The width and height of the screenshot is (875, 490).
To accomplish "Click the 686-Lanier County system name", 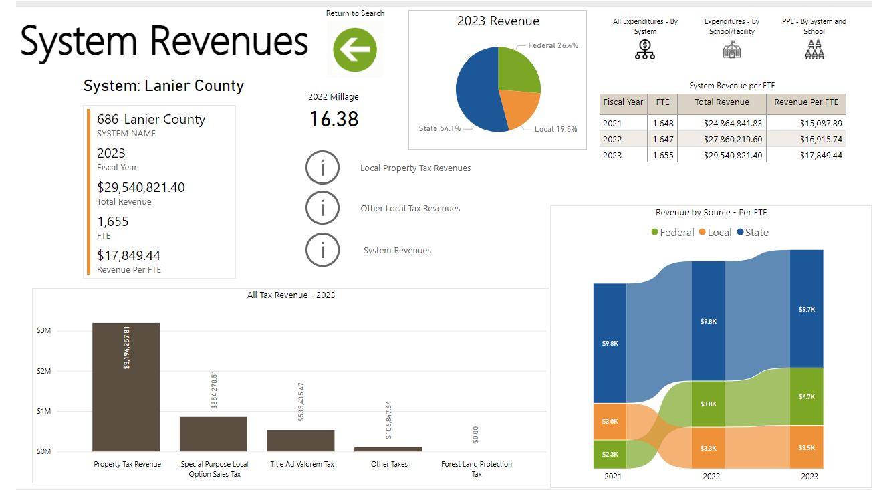I will click(151, 120).
